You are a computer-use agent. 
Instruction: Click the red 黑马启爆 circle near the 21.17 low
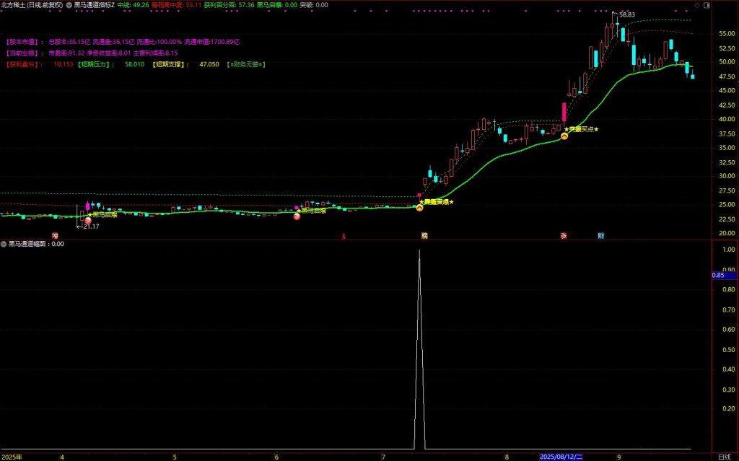(x=88, y=221)
